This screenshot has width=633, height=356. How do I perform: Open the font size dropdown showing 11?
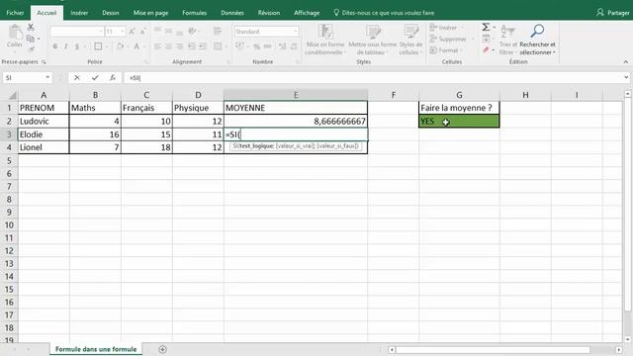[123, 32]
